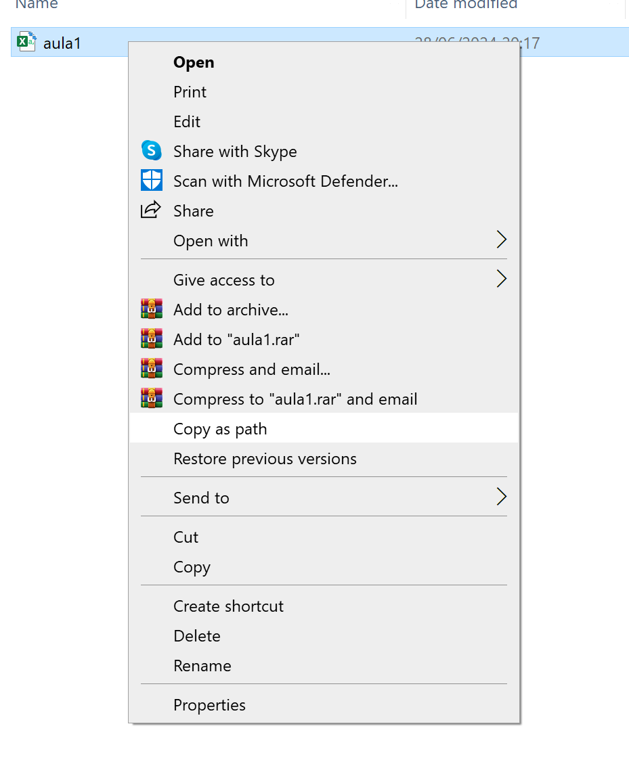
Task: Select Restore previous versions
Action: (x=265, y=459)
